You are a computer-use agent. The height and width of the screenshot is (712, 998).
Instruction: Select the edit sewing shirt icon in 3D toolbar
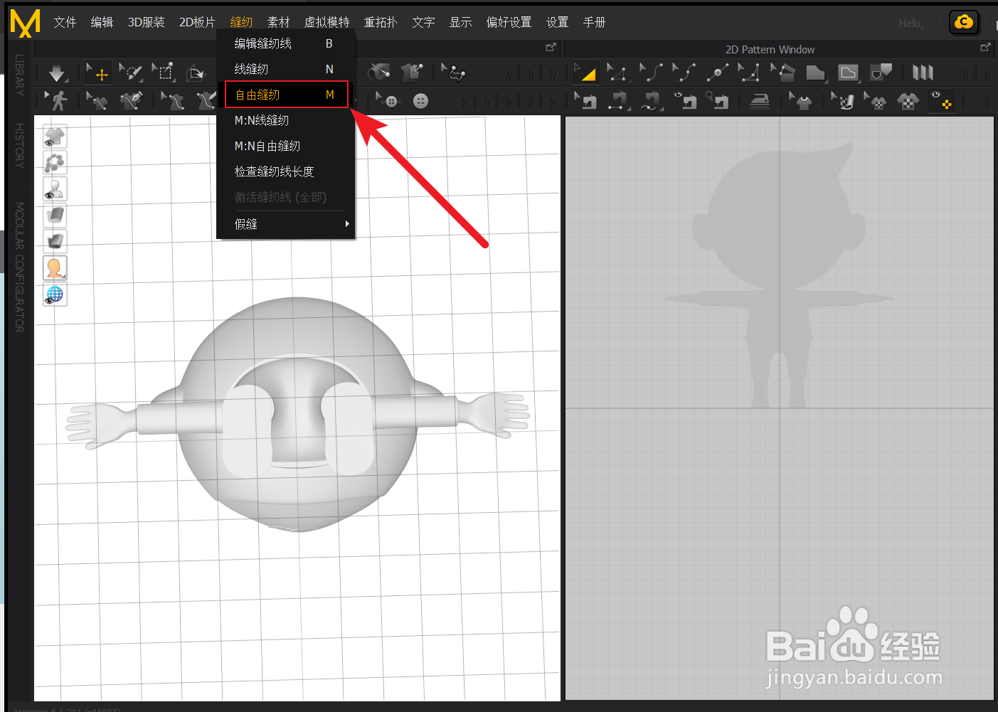pos(97,101)
